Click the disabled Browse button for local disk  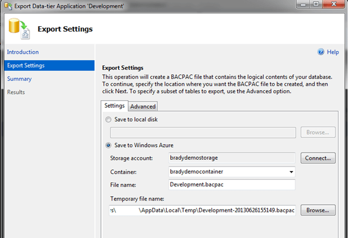[x=318, y=132]
